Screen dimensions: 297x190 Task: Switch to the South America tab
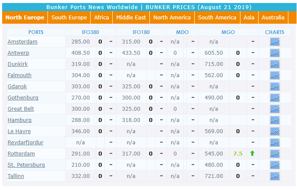217,17
